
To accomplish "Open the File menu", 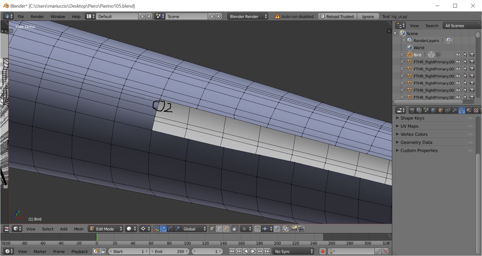I will coord(20,16).
